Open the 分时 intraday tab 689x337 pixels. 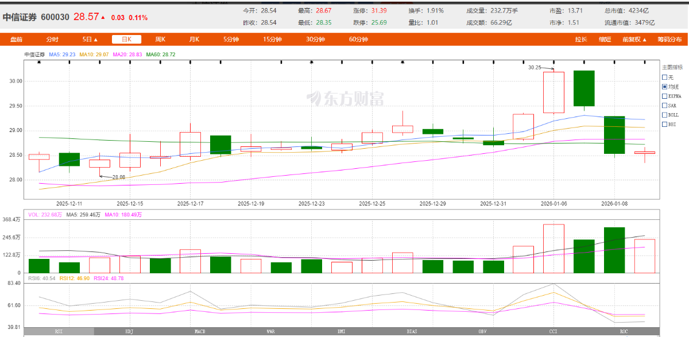pyautogui.click(x=52, y=40)
